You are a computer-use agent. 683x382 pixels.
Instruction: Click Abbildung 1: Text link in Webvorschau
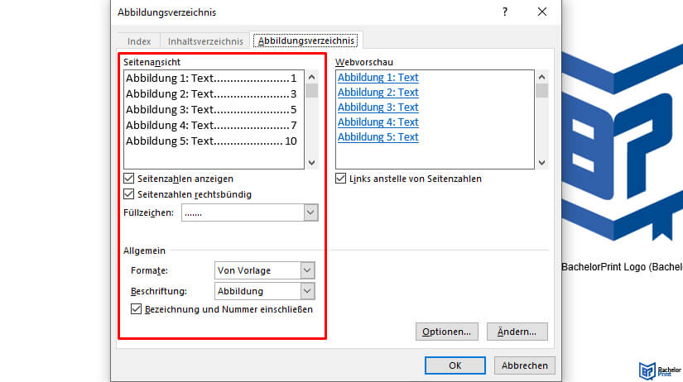click(378, 78)
